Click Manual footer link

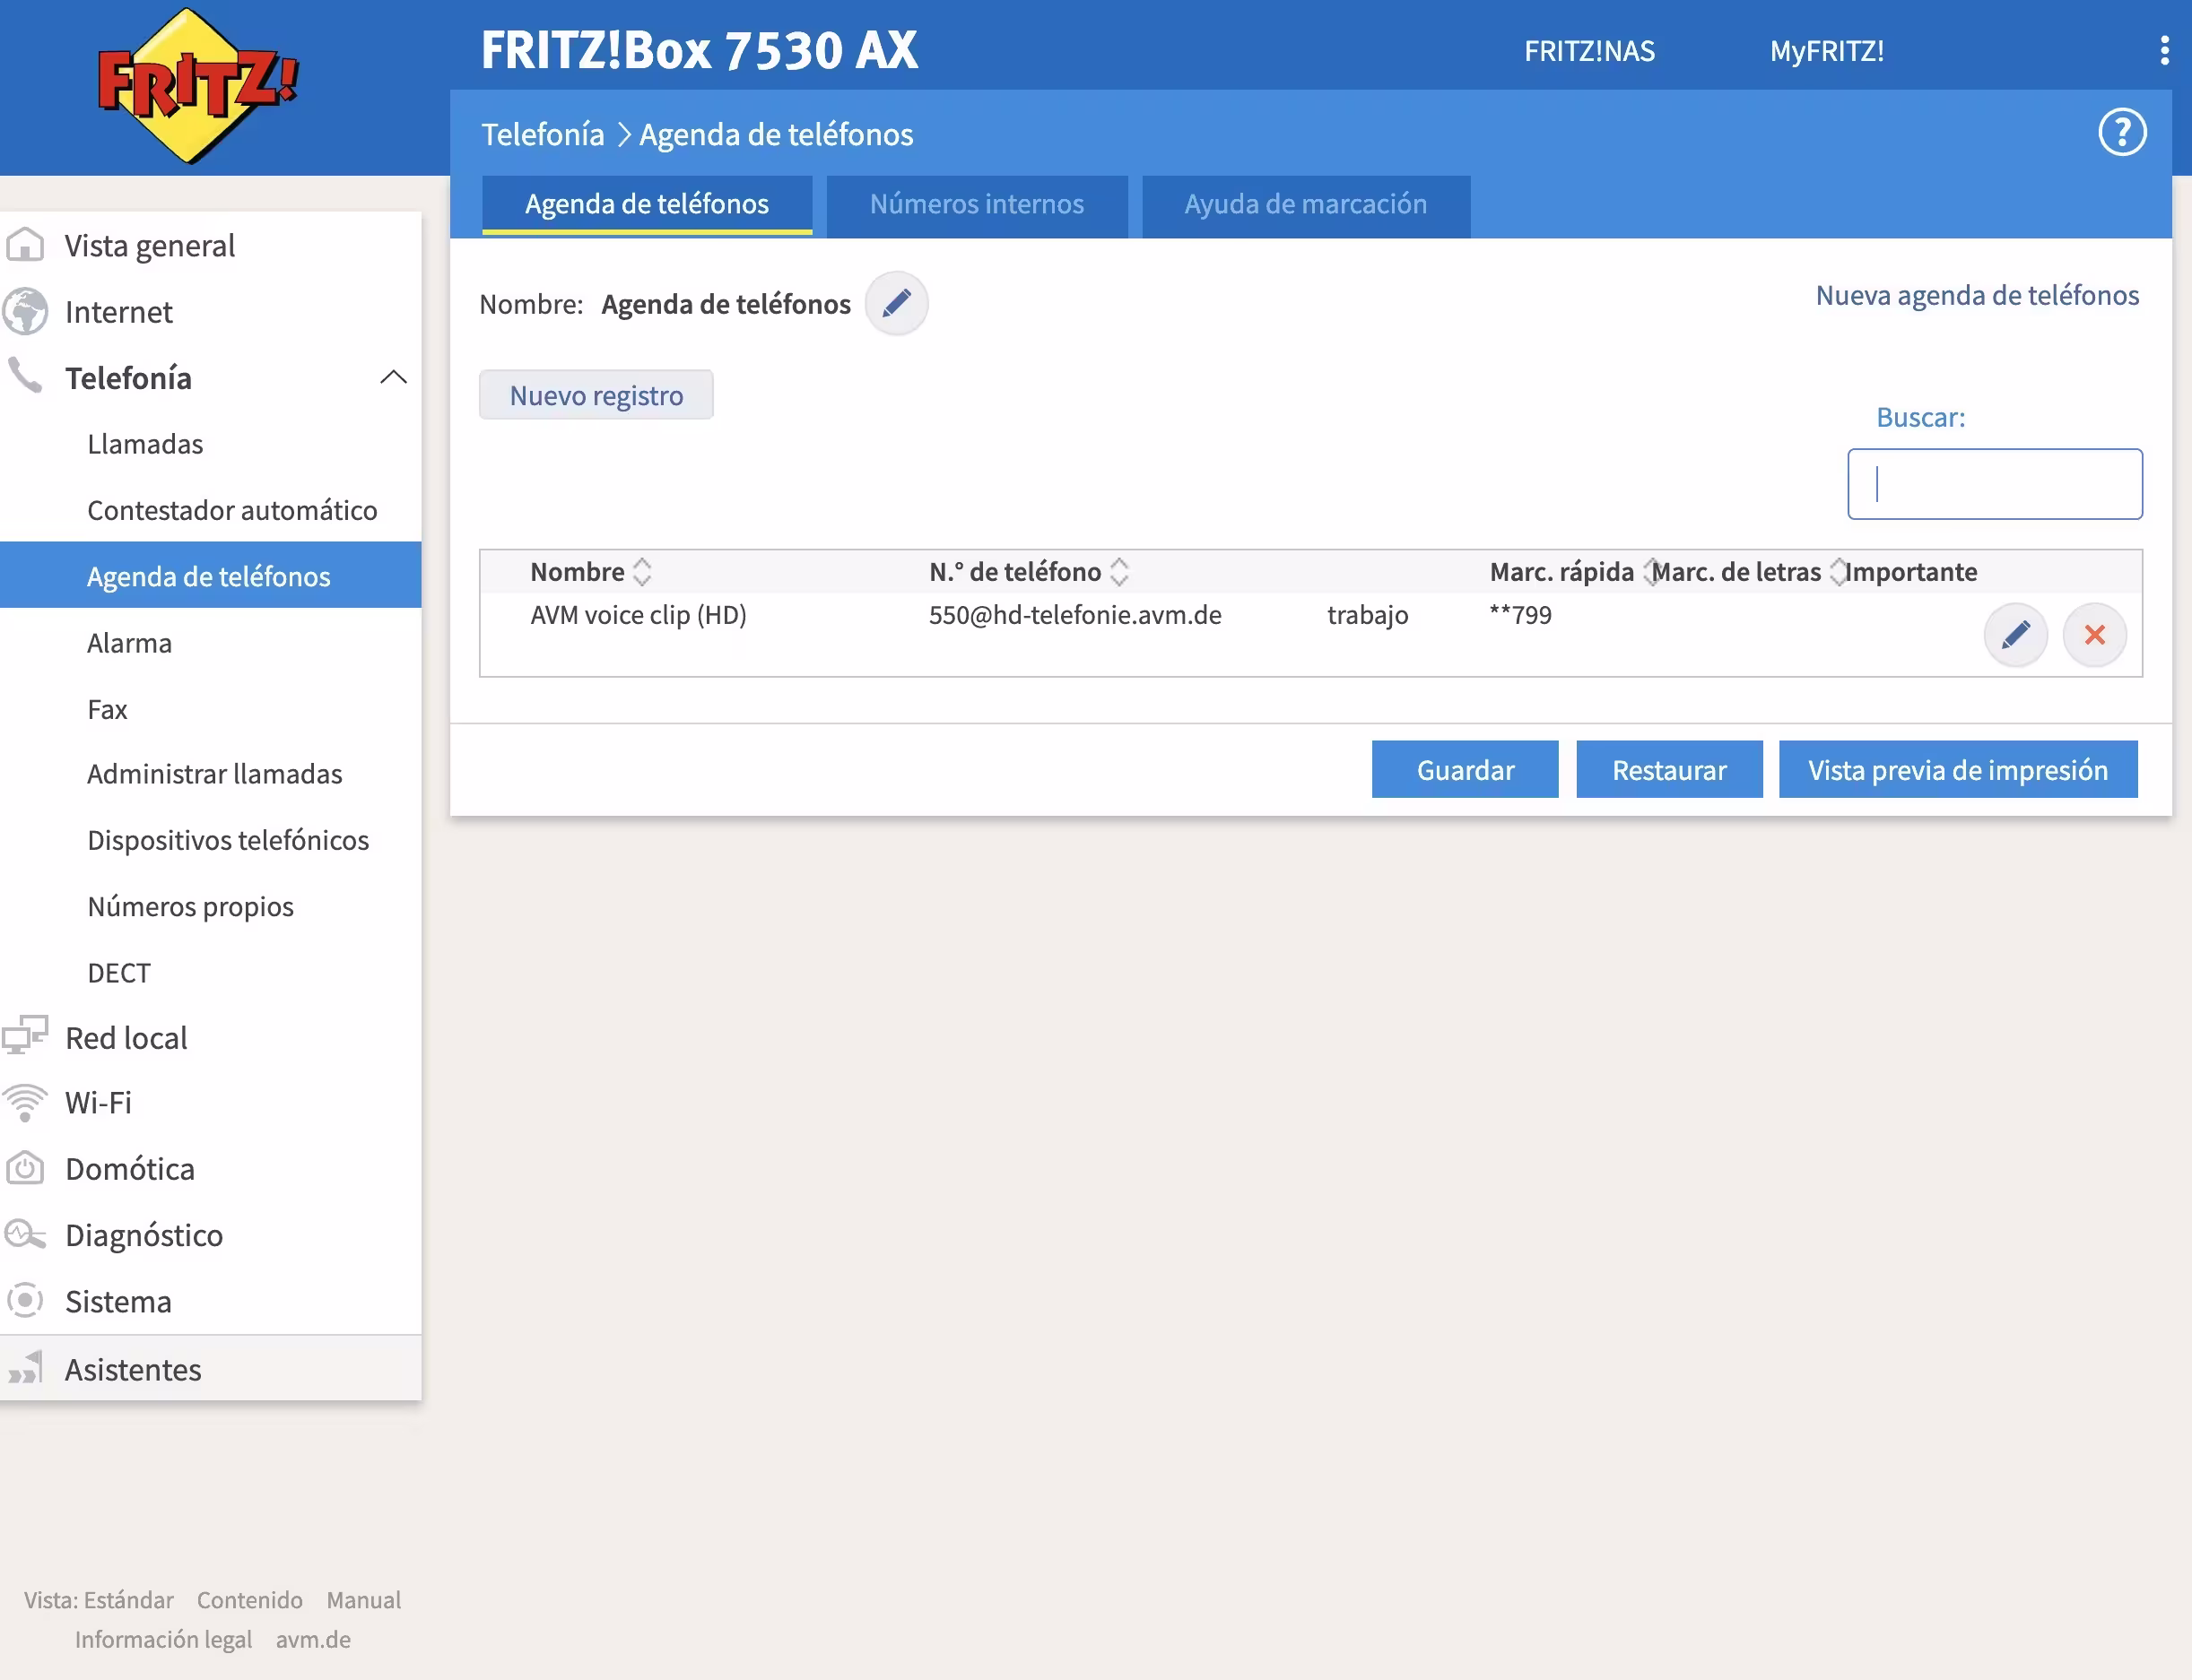[363, 1599]
